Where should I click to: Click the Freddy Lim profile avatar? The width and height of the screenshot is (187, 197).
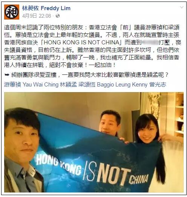12,12
